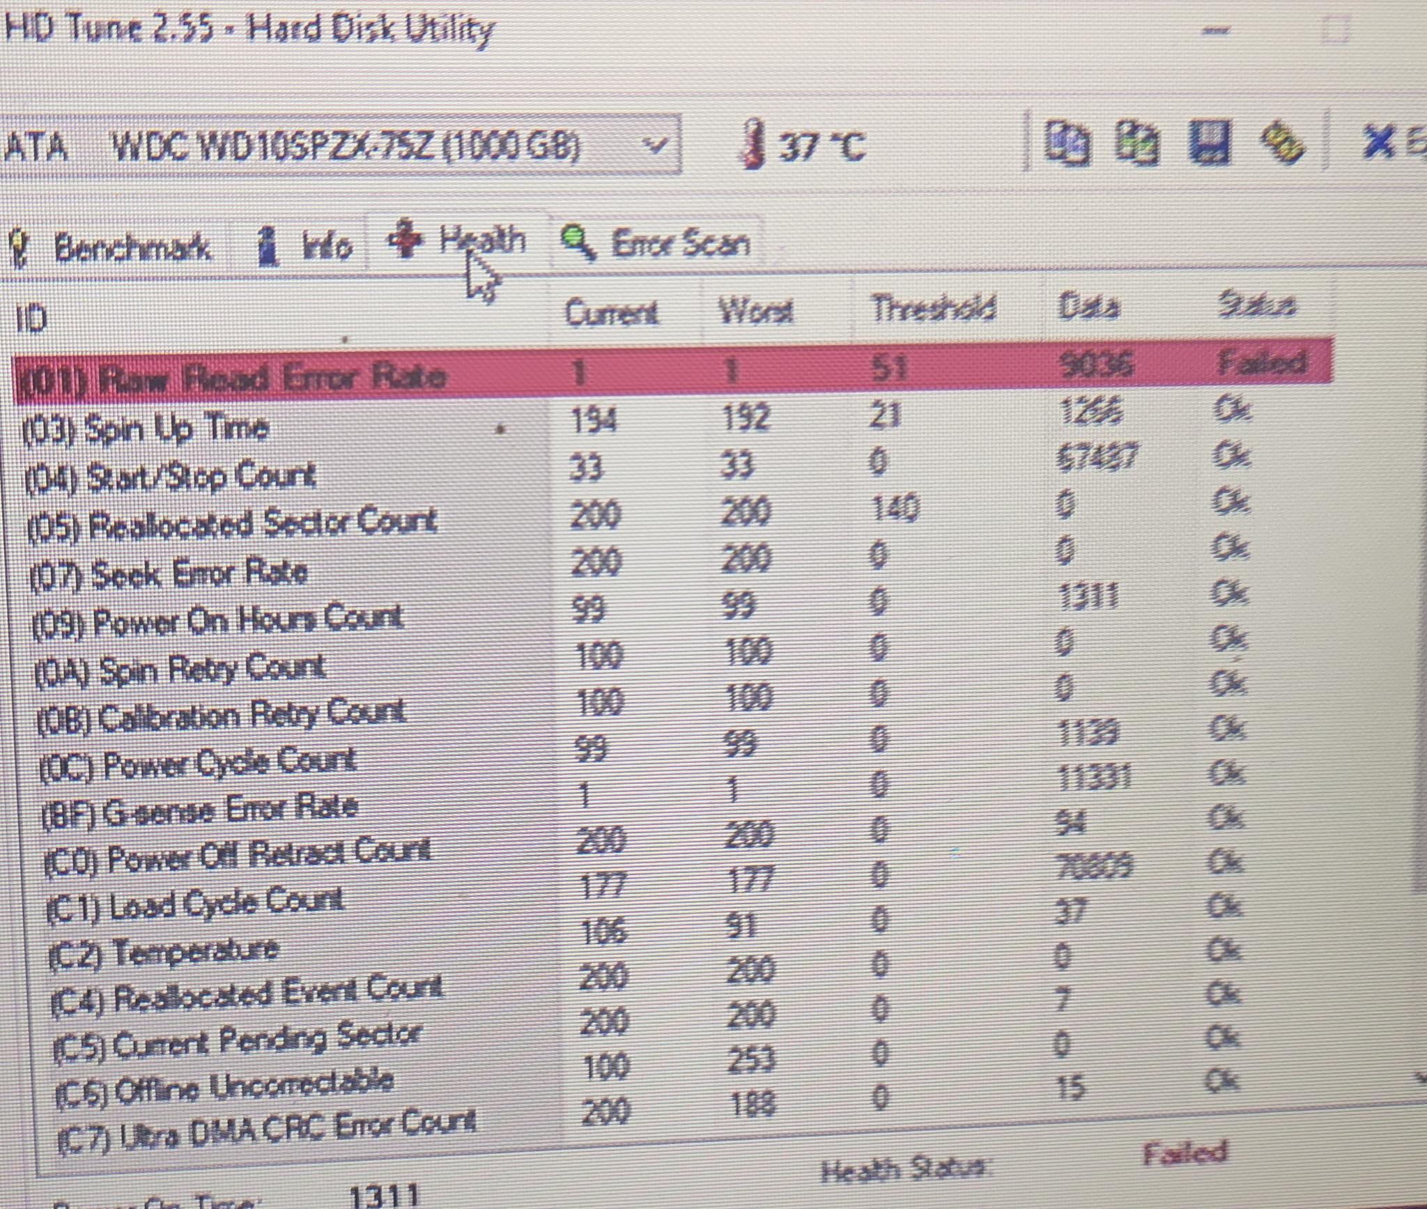Open the Error Scan tab
The image size is (1427, 1209).
point(656,244)
